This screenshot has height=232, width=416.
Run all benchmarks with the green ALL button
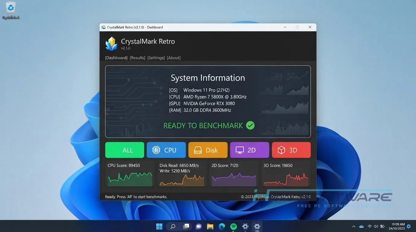[125, 150]
